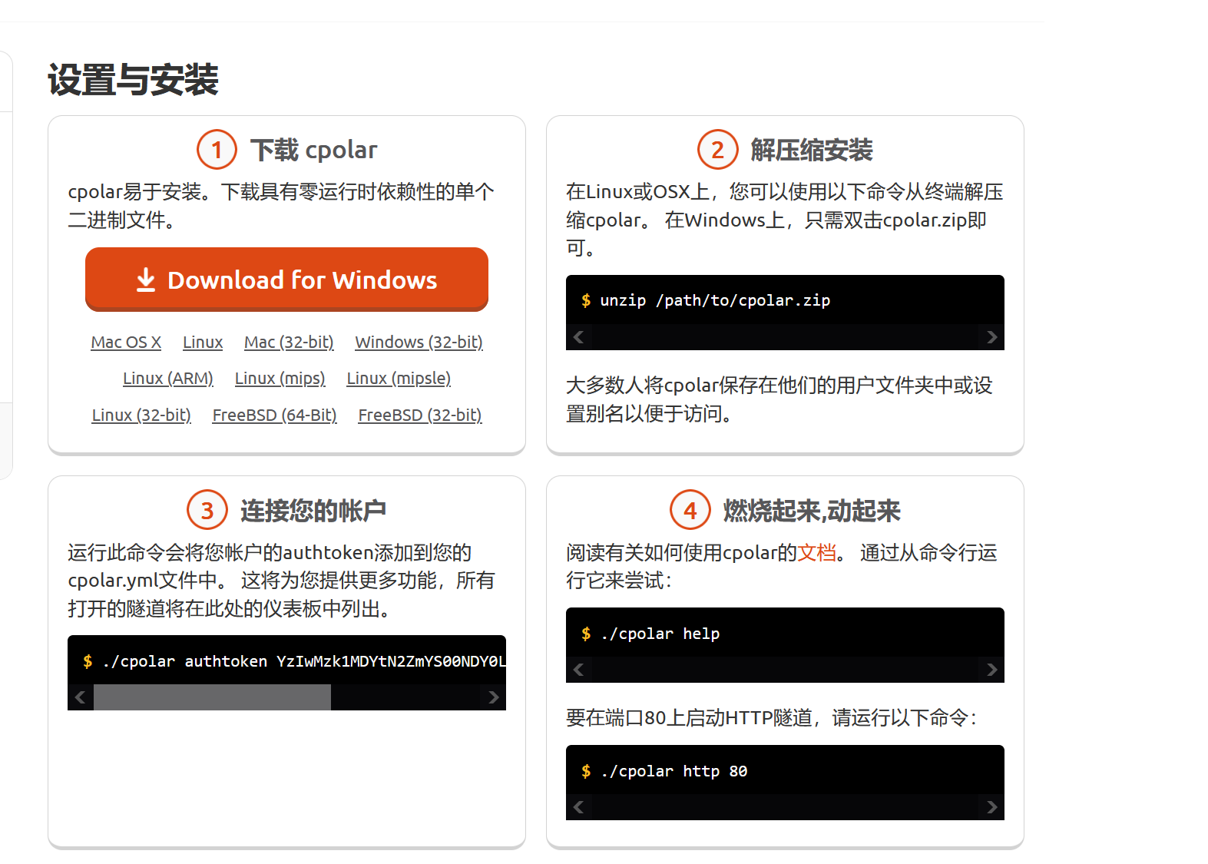Open the Mac OS X download link

[x=126, y=343]
